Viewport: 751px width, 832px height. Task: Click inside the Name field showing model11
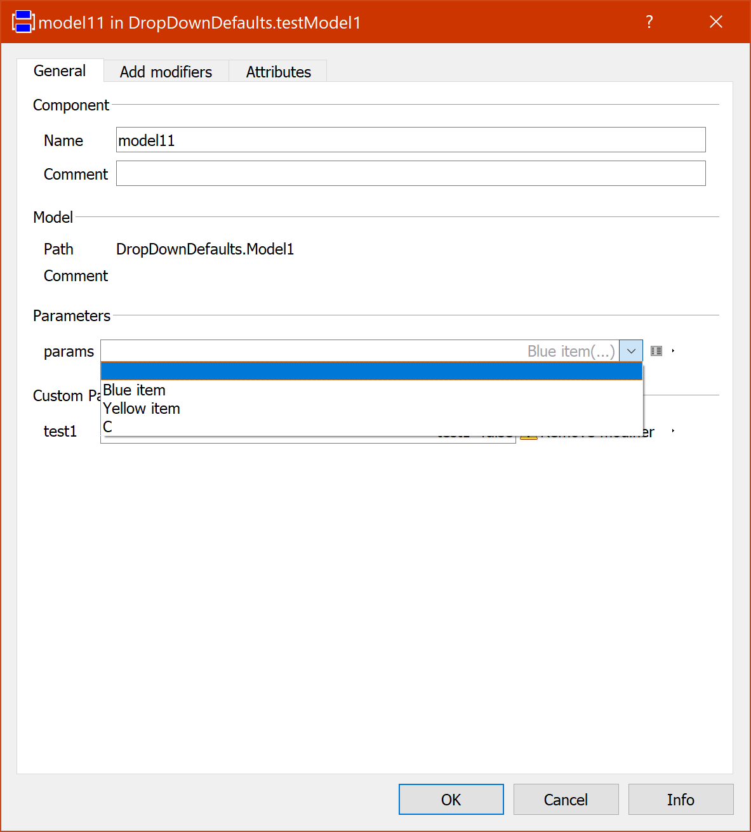[x=411, y=140]
